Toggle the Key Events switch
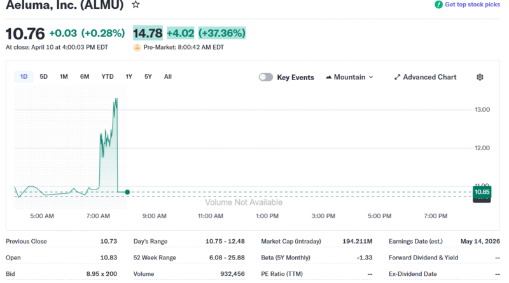 pyautogui.click(x=265, y=77)
